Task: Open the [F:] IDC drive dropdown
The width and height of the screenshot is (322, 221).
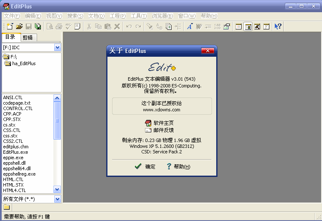Action: (58, 47)
